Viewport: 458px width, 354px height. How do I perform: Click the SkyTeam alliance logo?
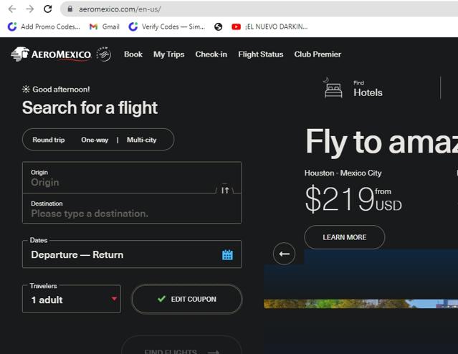tap(104, 54)
